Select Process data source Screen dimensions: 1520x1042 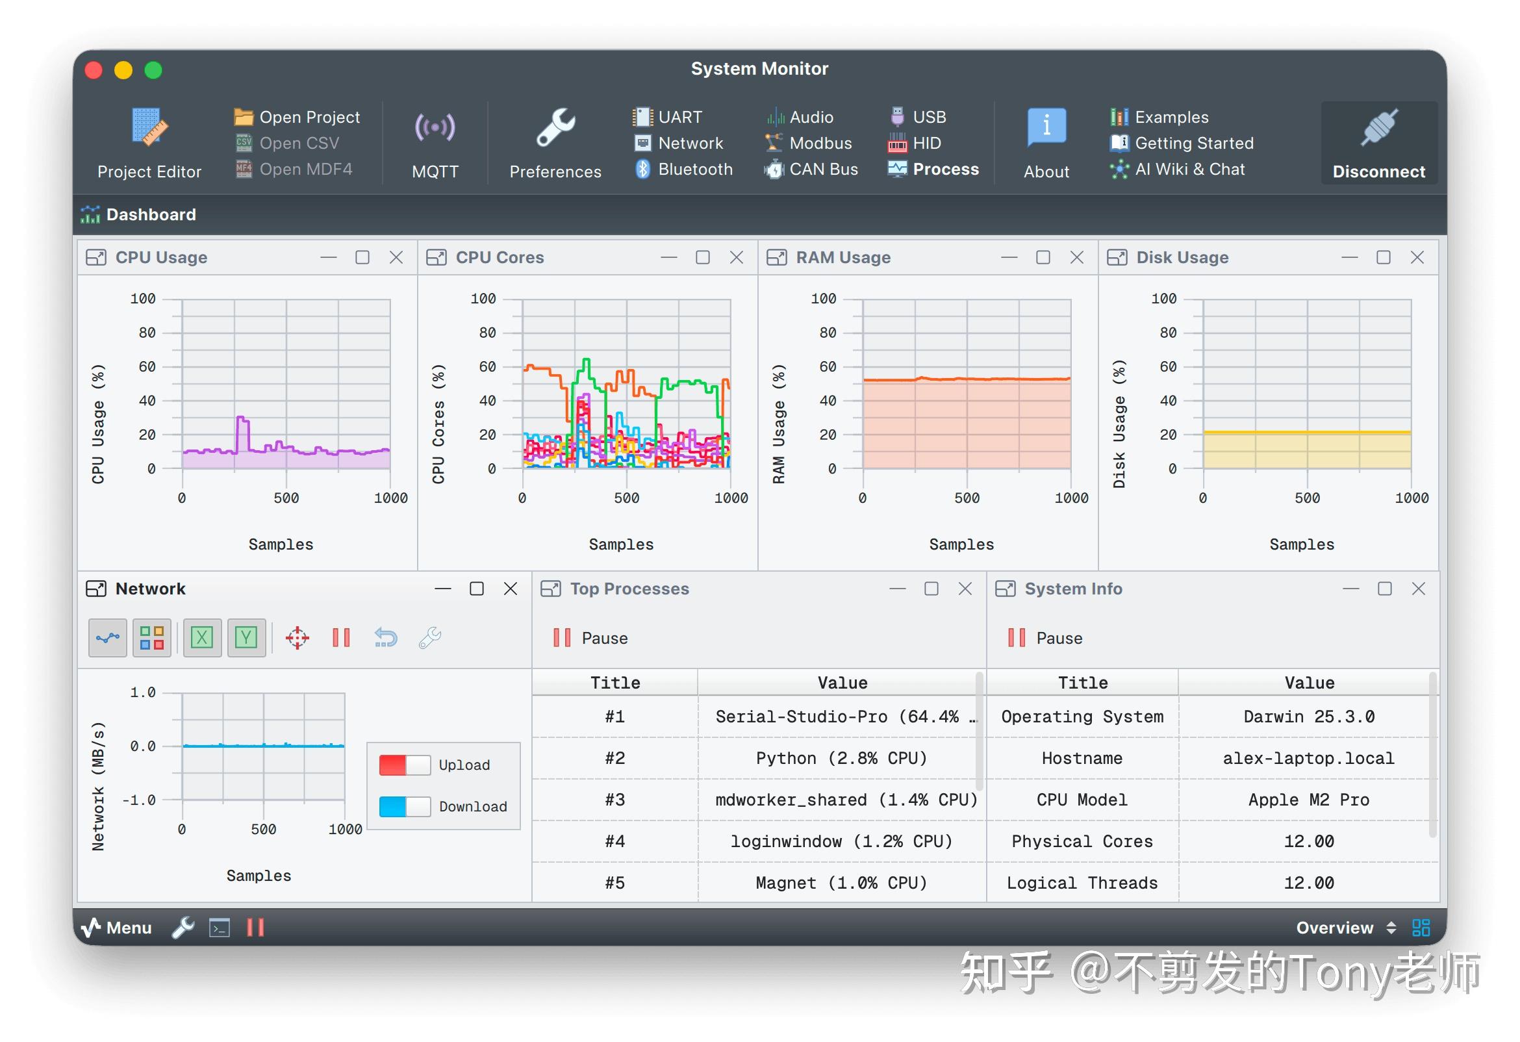933,170
